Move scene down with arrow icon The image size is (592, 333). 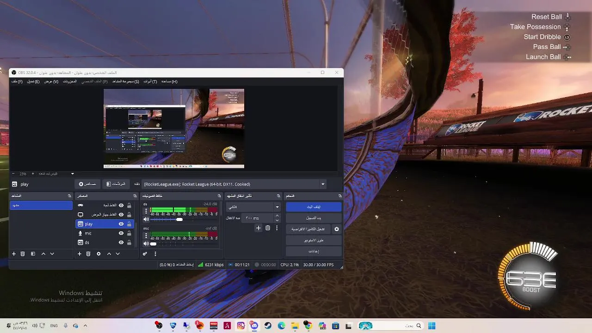pos(52,254)
